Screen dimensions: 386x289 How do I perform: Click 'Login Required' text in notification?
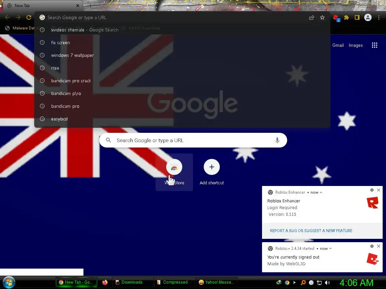(282, 208)
